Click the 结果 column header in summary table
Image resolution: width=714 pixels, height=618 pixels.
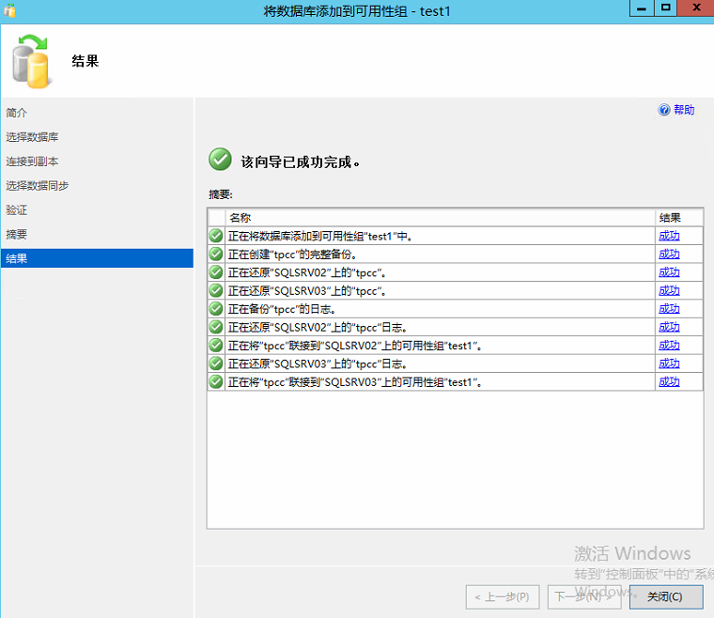click(x=678, y=218)
